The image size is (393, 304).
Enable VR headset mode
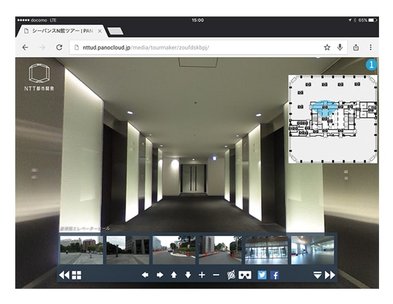[245, 275]
